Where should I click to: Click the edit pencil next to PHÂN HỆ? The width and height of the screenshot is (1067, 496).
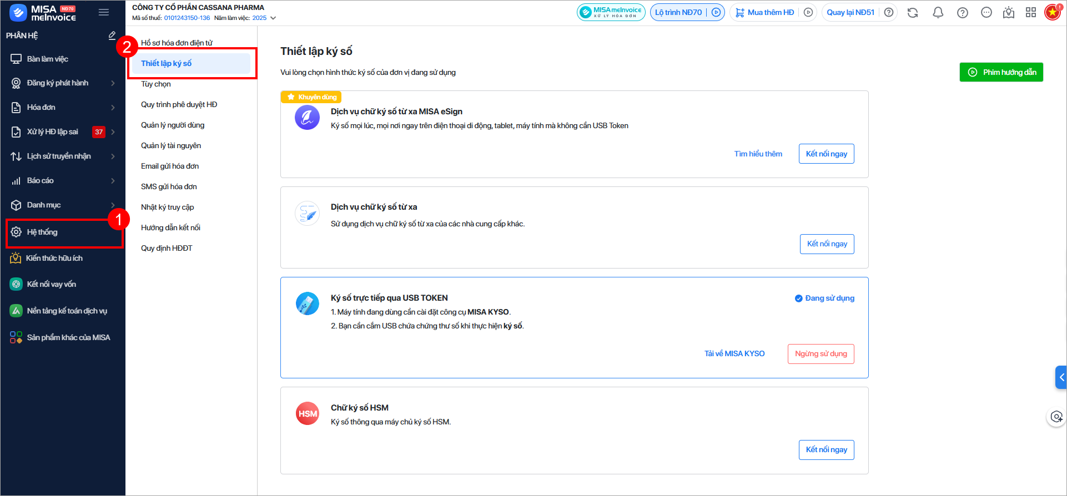[112, 36]
